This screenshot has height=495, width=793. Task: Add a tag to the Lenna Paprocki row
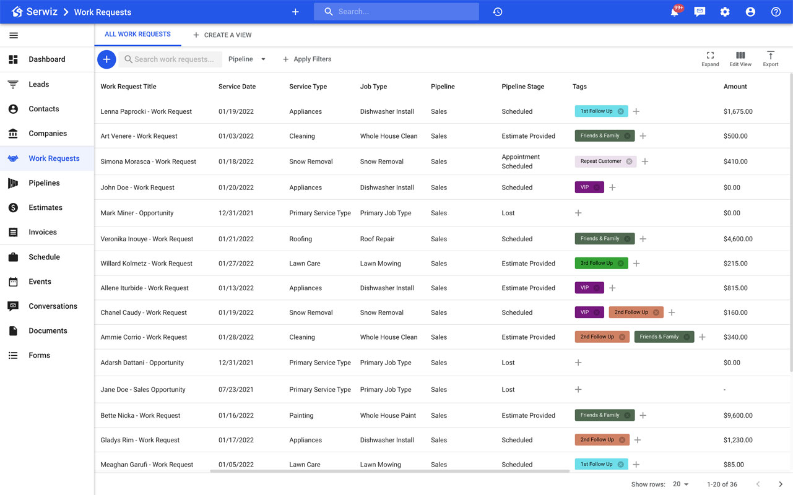click(636, 111)
